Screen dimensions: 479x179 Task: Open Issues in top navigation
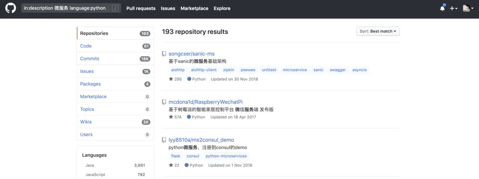tap(168, 8)
